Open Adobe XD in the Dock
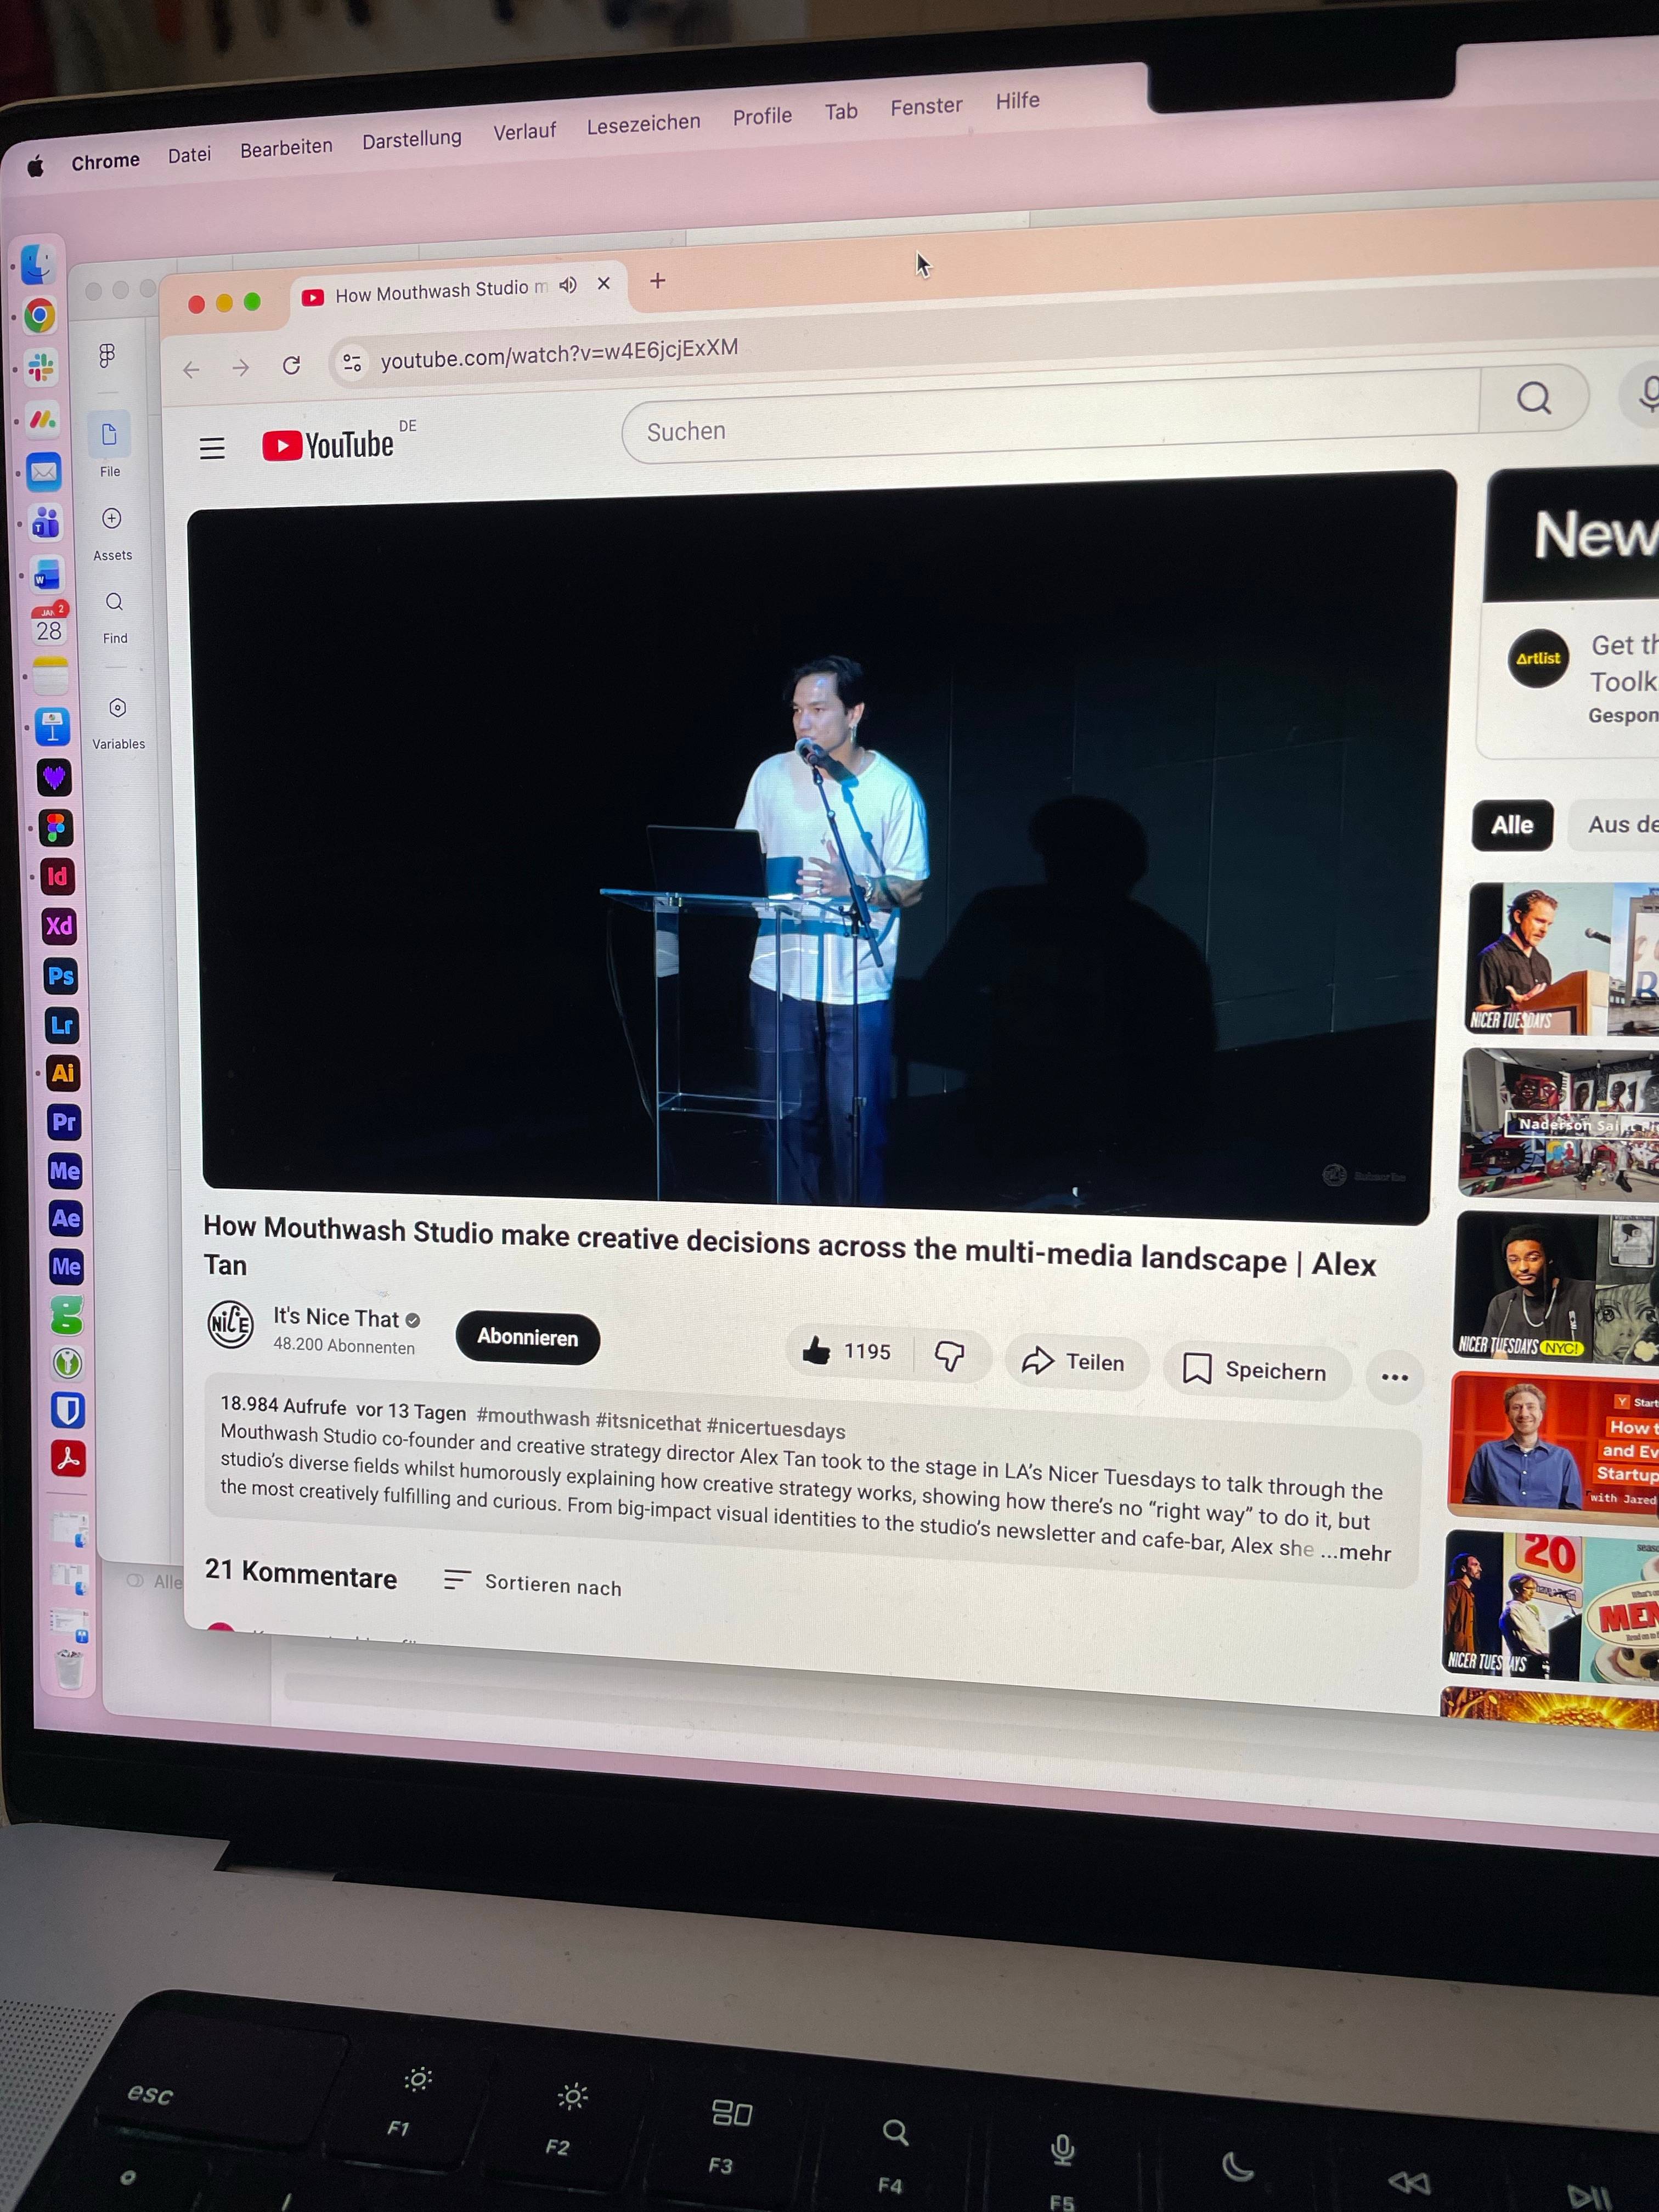The image size is (1659, 2212). 59,926
